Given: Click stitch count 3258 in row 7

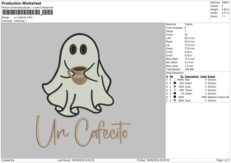Looking at the screenshot, I should tap(181, 101).
